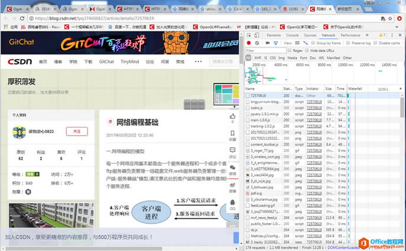The image size is (406, 251).
Task: Switch to large request rows view
Action: pos(297,43)
